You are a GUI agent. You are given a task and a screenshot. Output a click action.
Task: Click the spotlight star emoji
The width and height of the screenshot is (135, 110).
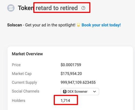[x=79, y=25]
